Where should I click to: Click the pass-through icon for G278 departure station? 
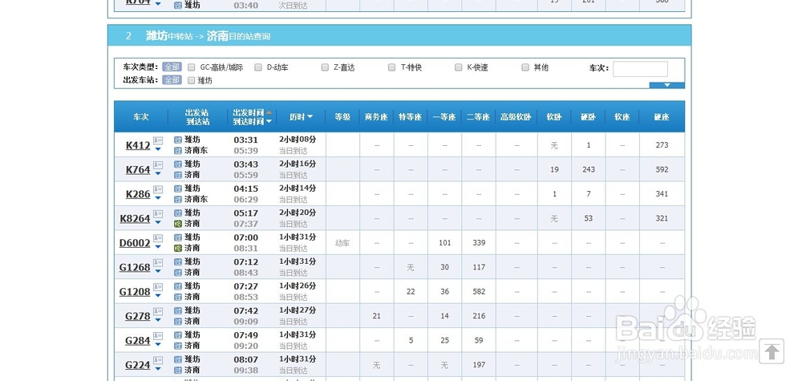pyautogui.click(x=178, y=311)
